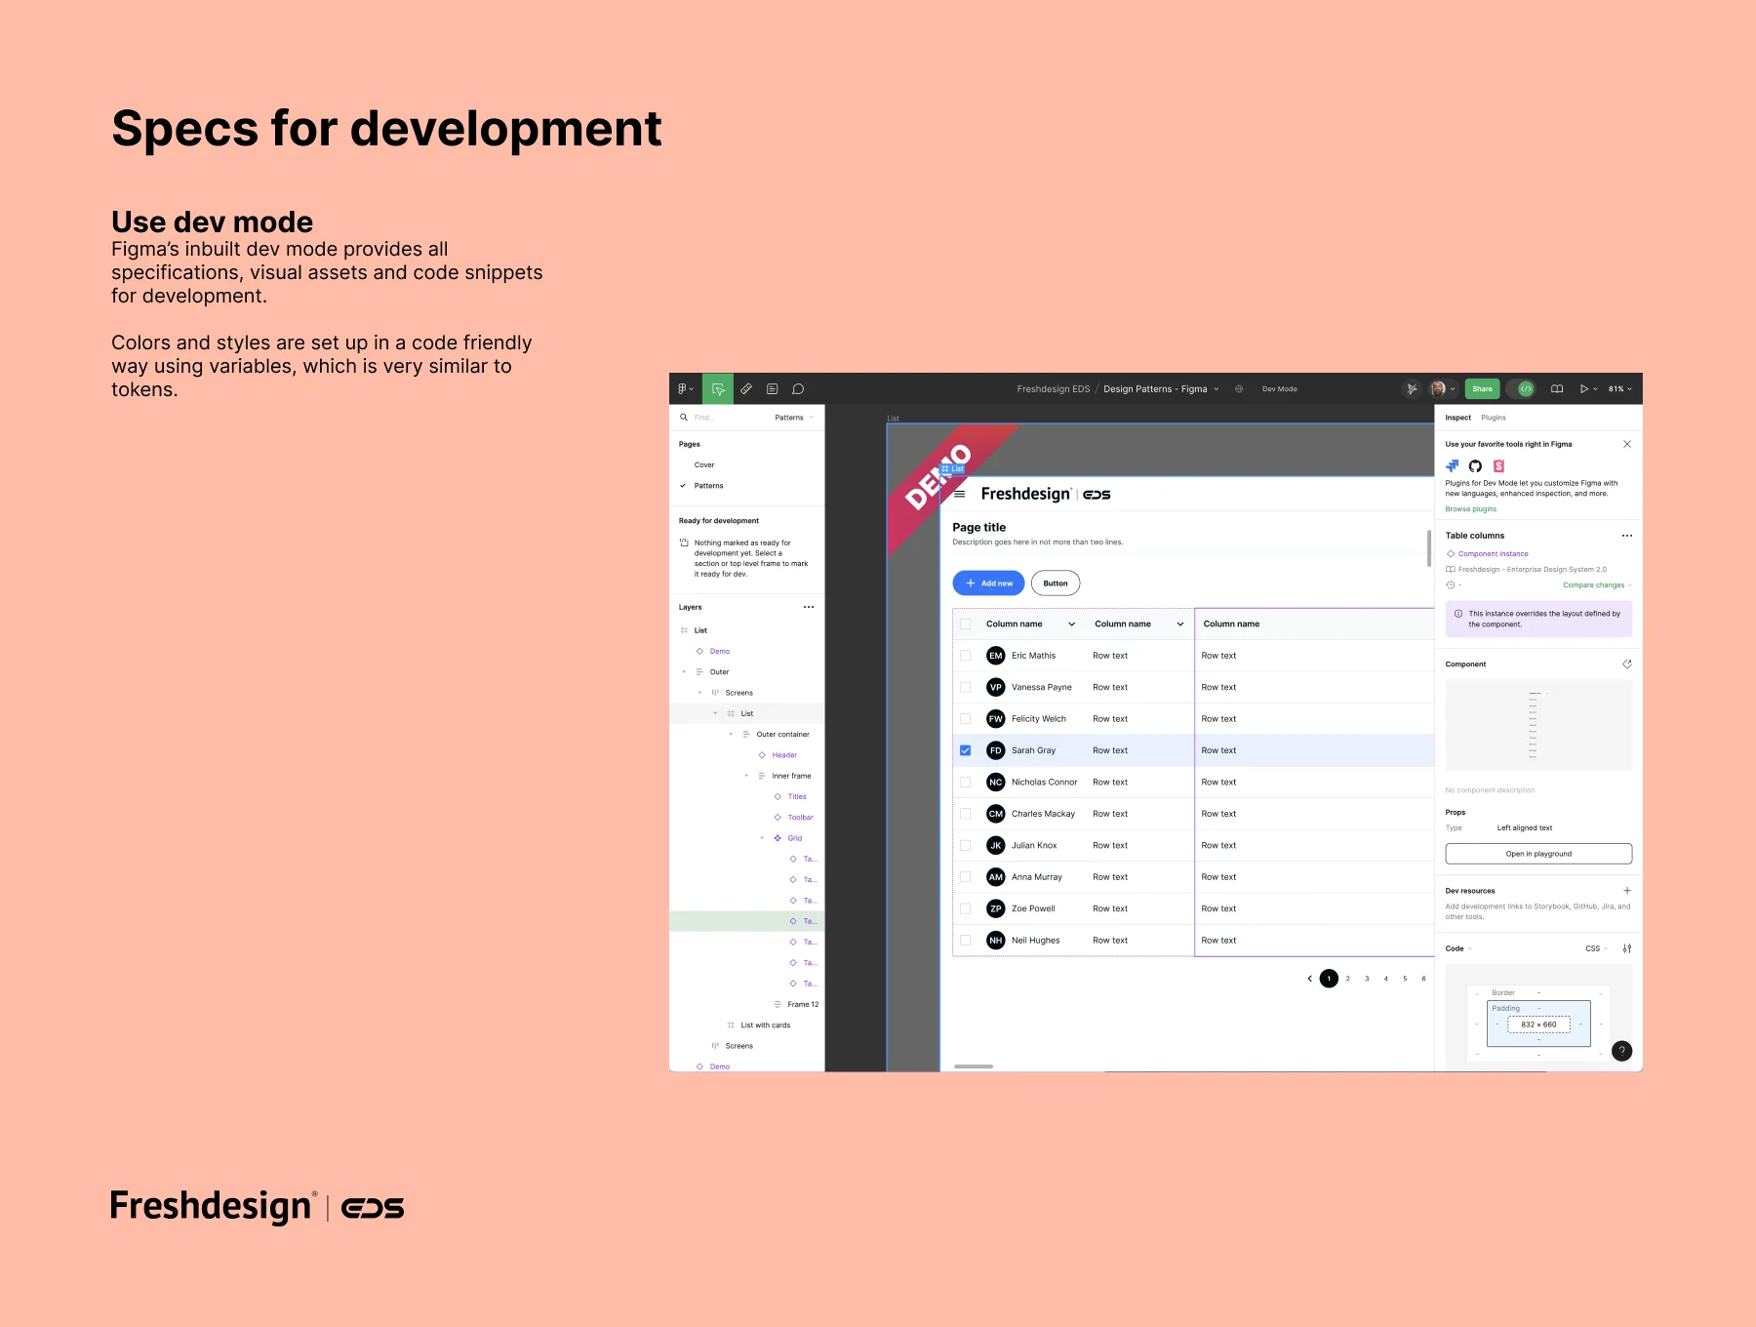
Task: Click the globe icon beside file title
Action: pos(1239,388)
